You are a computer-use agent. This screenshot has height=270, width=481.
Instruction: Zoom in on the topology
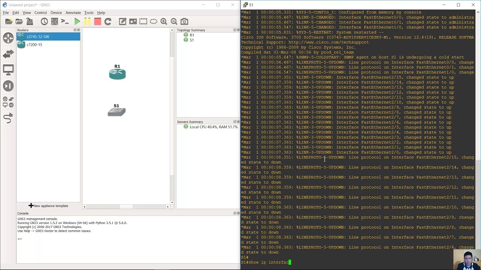(164, 22)
